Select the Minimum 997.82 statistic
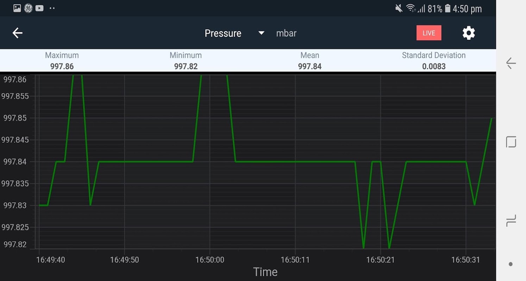The image size is (526, 281). coord(186,61)
